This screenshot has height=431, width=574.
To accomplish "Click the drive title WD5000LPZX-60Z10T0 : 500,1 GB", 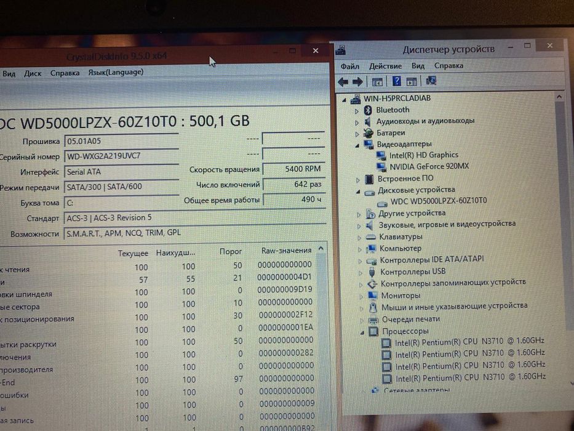I will tap(124, 122).
